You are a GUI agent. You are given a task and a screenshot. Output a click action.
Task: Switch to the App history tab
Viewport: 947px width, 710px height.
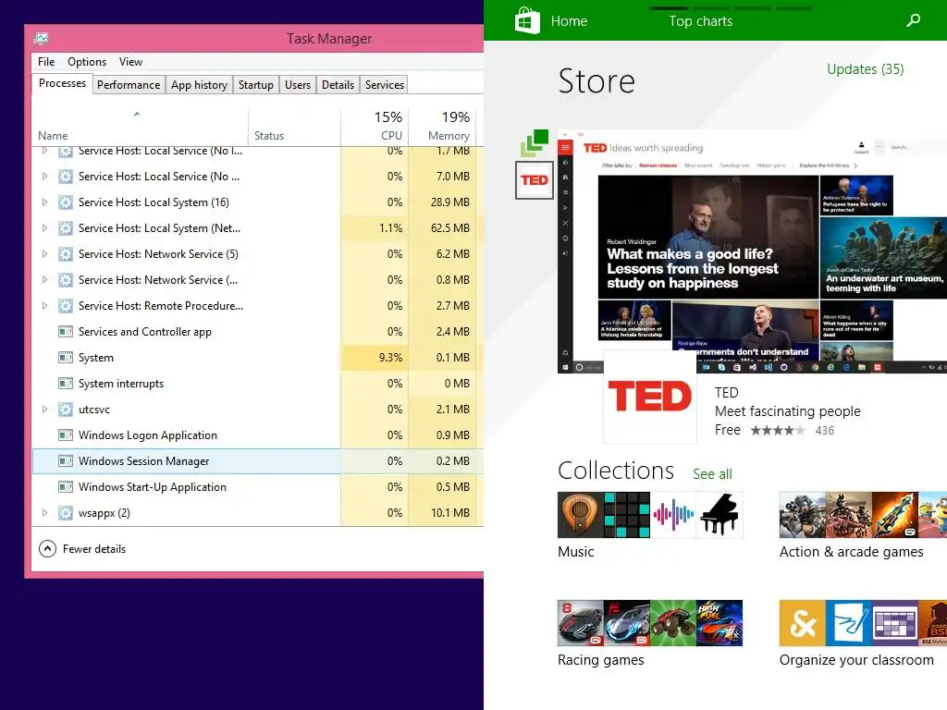click(x=200, y=84)
